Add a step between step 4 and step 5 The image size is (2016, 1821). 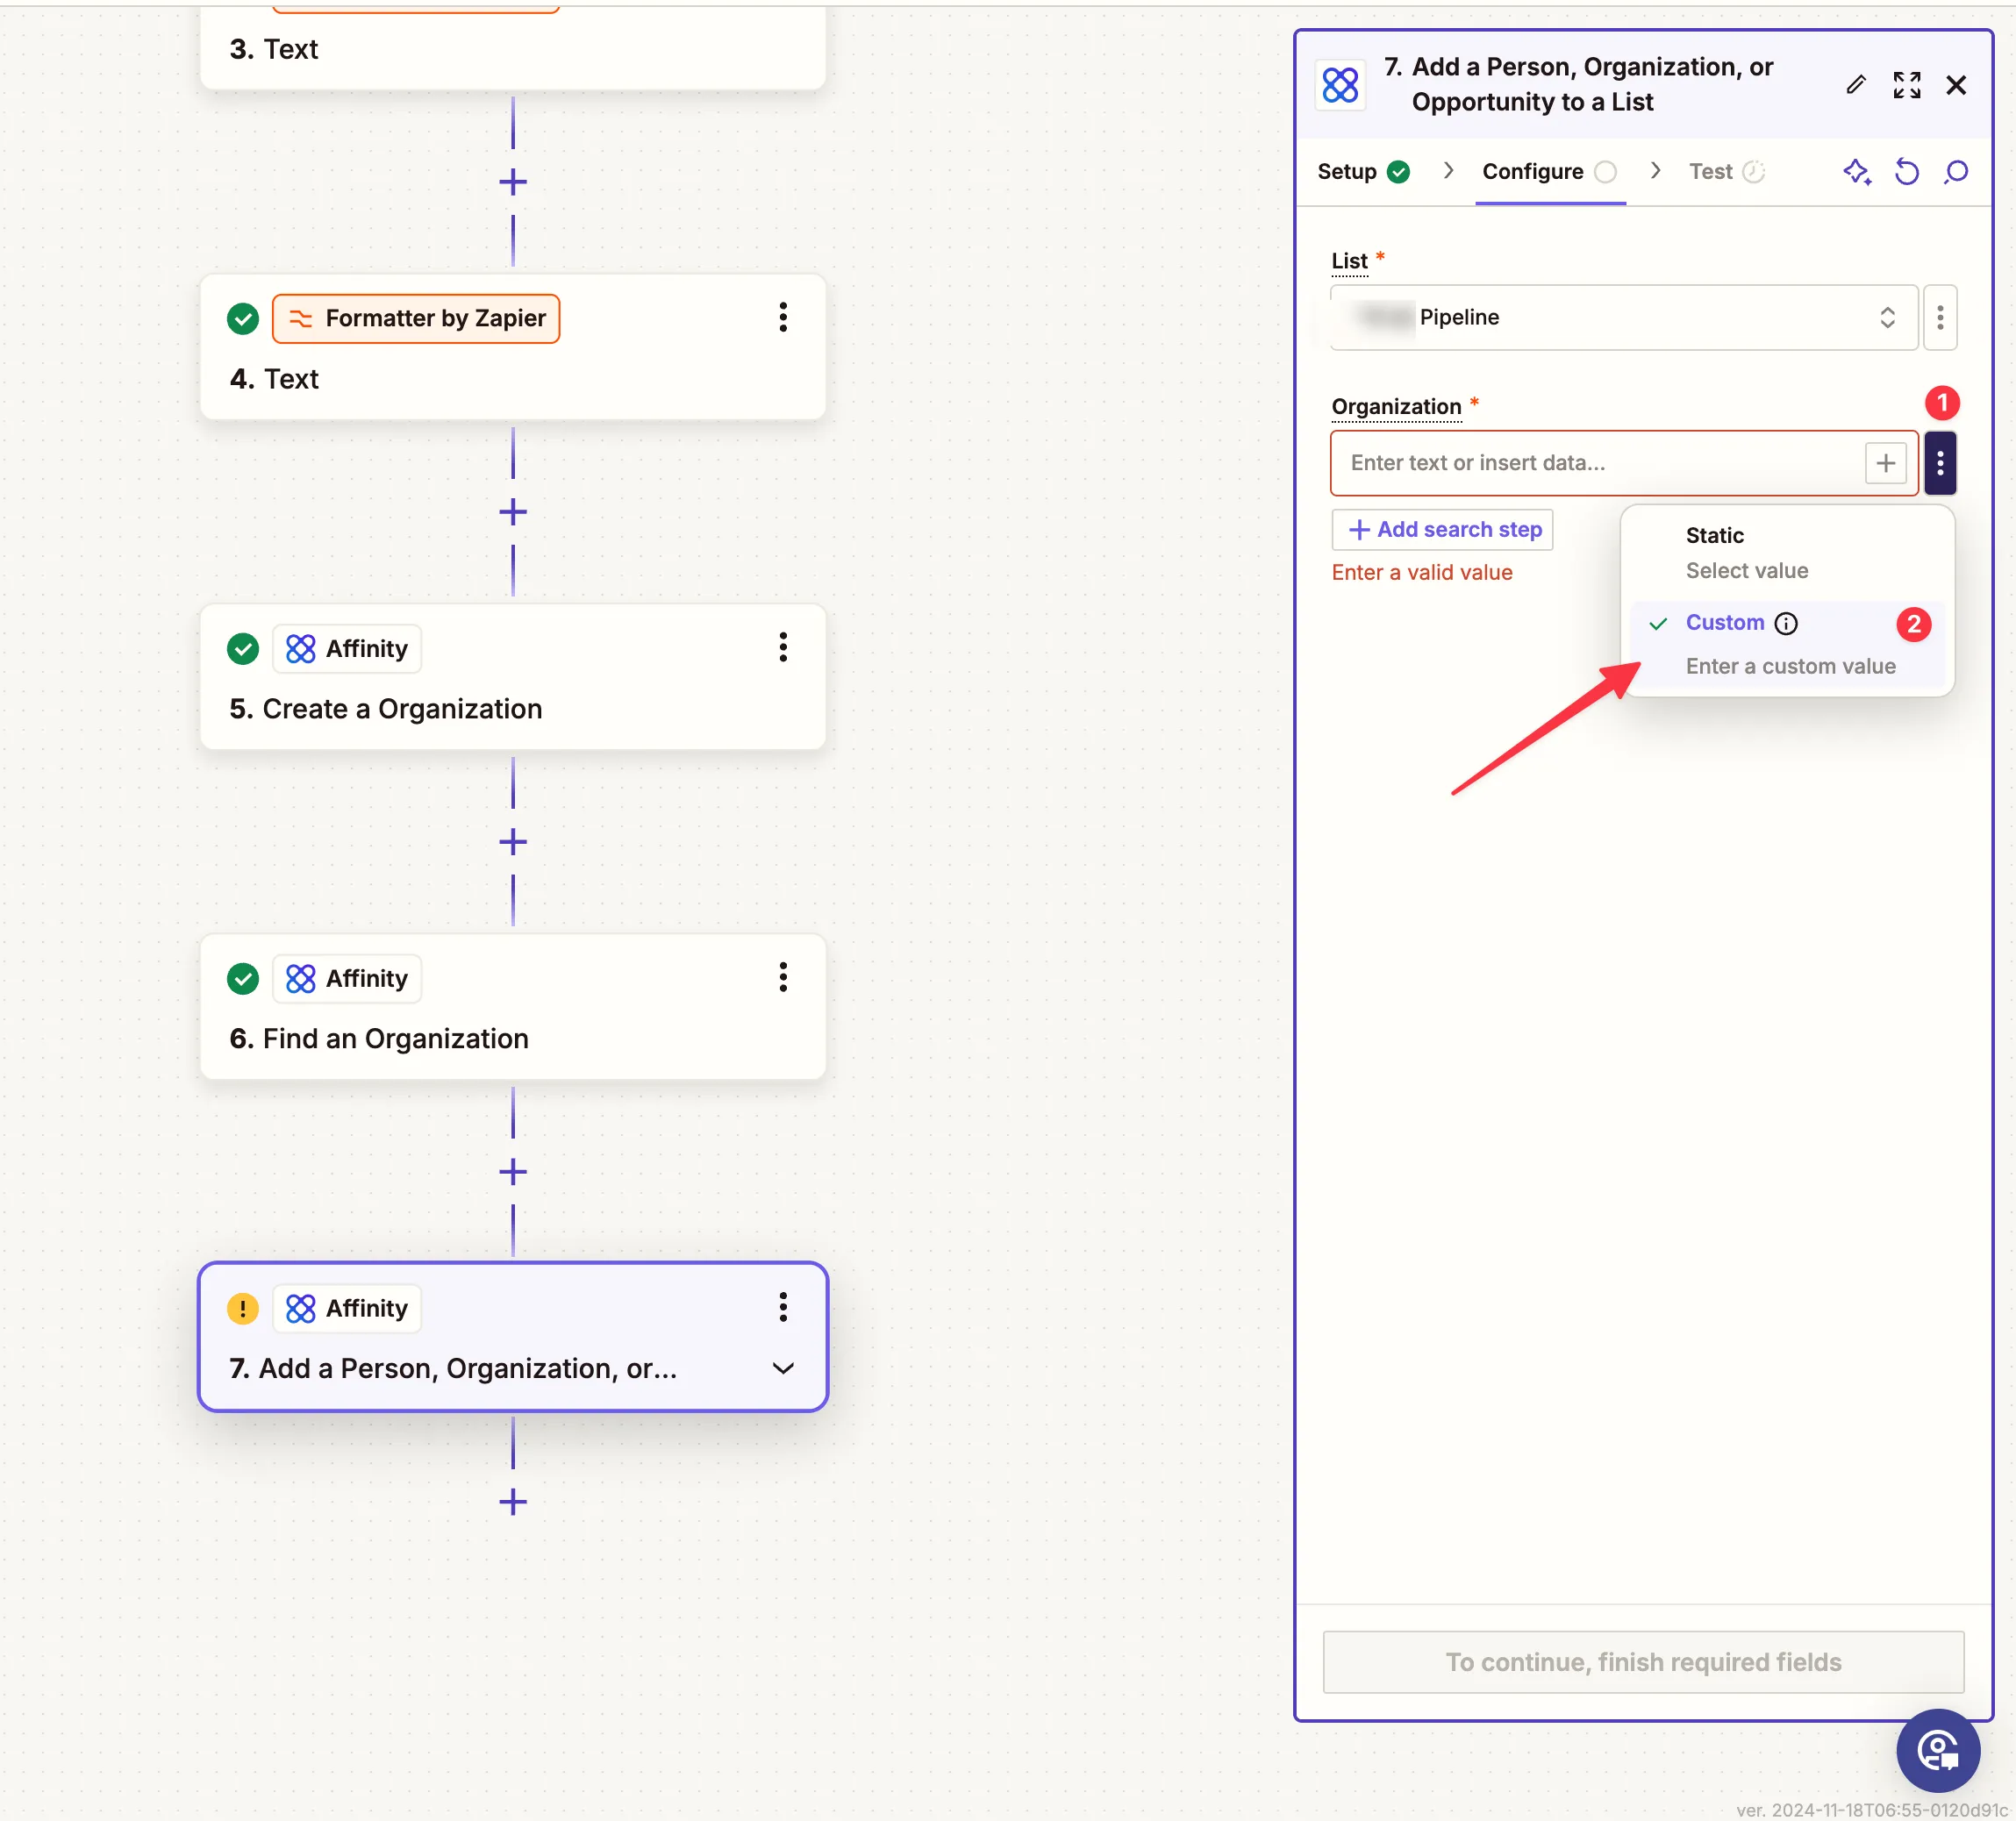(513, 512)
